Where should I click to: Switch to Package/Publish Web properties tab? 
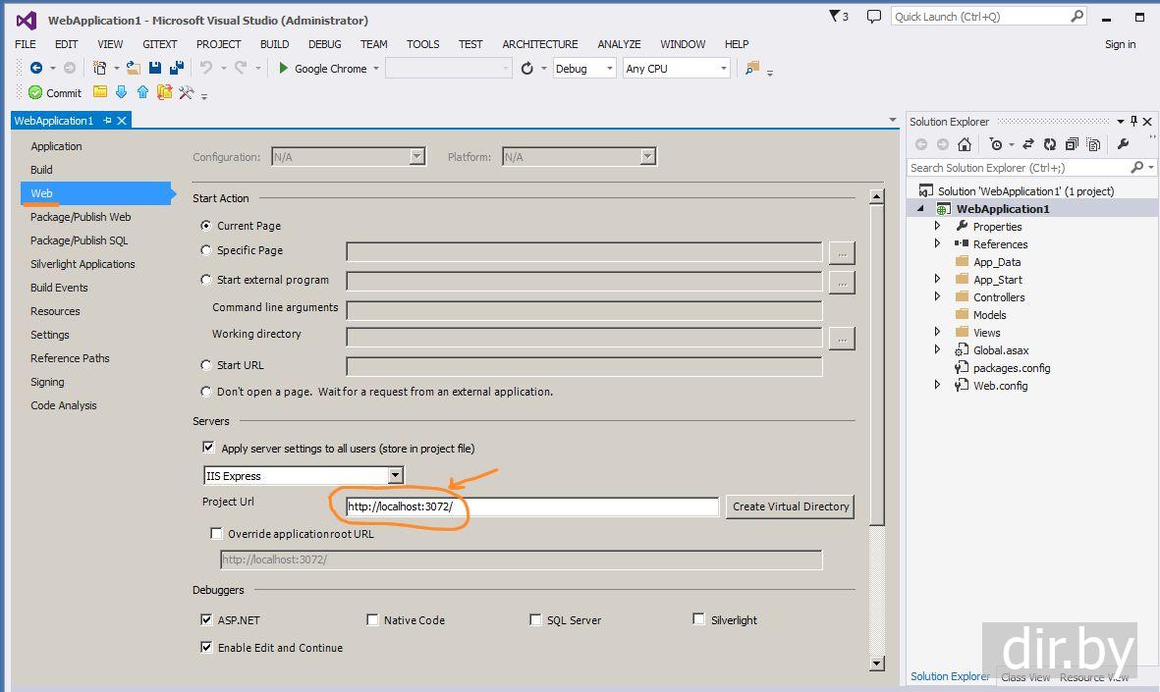coord(81,217)
